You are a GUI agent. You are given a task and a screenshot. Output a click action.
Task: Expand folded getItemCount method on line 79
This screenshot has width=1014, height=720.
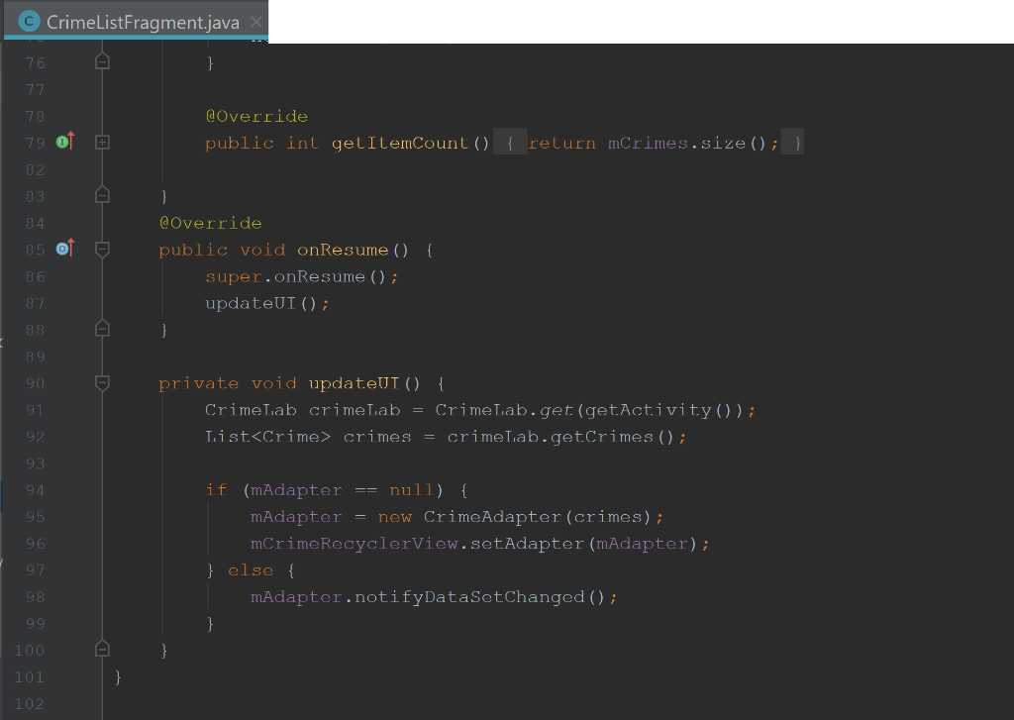tap(102, 143)
